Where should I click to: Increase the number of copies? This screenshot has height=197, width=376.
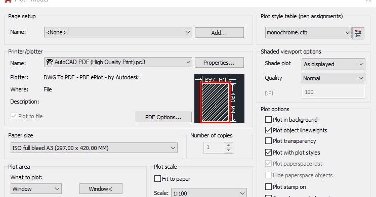(x=229, y=145)
